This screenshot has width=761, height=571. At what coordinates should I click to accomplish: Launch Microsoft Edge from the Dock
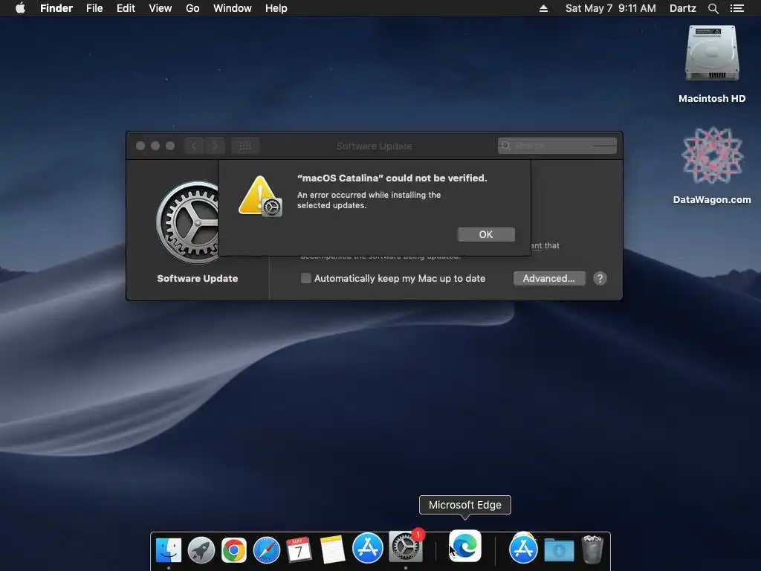click(x=465, y=546)
